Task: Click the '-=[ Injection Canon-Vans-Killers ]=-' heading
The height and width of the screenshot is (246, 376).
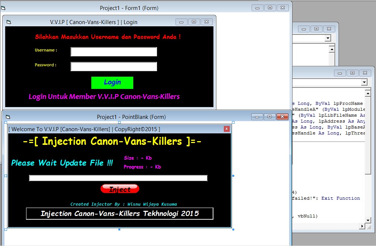Action: coord(112,141)
